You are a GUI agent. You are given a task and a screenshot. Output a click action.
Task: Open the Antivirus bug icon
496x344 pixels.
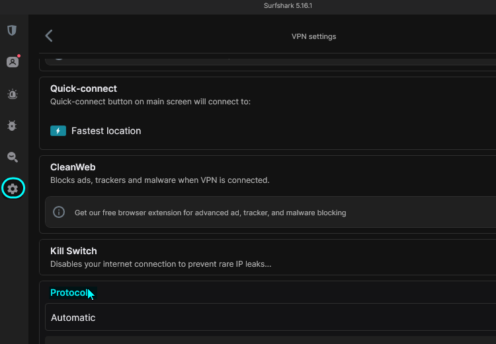[x=12, y=125]
